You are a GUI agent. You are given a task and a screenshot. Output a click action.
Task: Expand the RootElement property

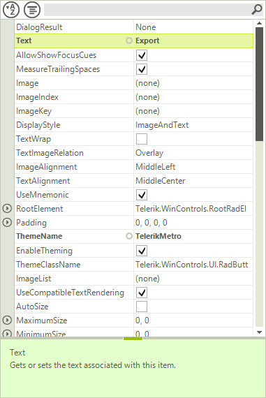(7, 208)
